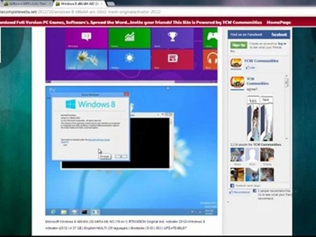This screenshot has width=316, height=237.
Task: Like the TCW Communities page
Action: (x=250, y=68)
